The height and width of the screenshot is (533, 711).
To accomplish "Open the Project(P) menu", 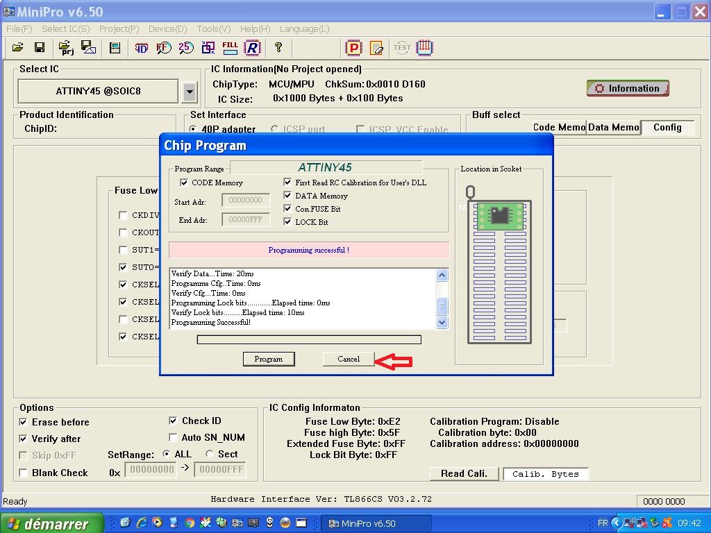I will point(119,29).
